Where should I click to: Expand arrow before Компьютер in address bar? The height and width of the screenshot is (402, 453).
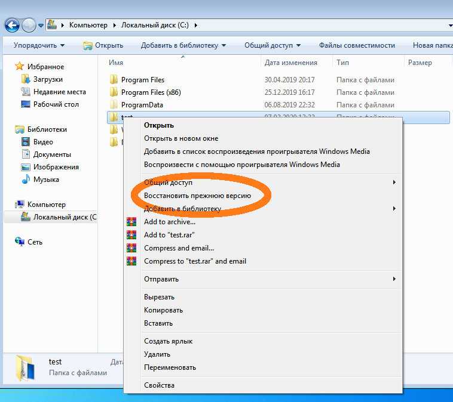point(62,26)
